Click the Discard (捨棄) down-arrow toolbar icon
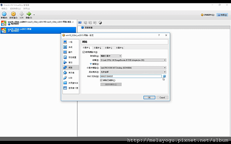231x144 pixels. 22,14
